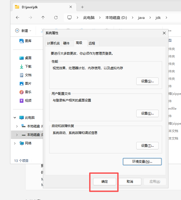Screen dimensions: 181x200
Task: Open the 新建 dropdown in toolbar
Action: tap(23, 31)
